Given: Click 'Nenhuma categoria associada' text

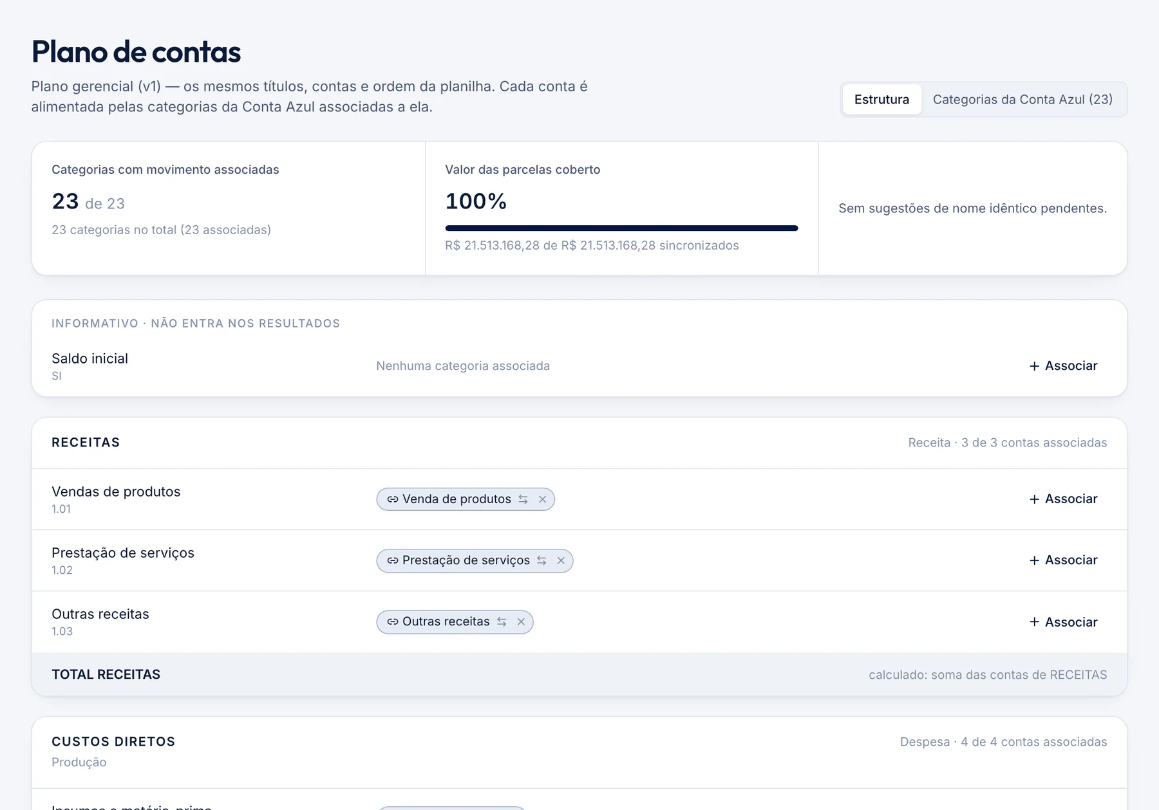Looking at the screenshot, I should coord(463,366).
